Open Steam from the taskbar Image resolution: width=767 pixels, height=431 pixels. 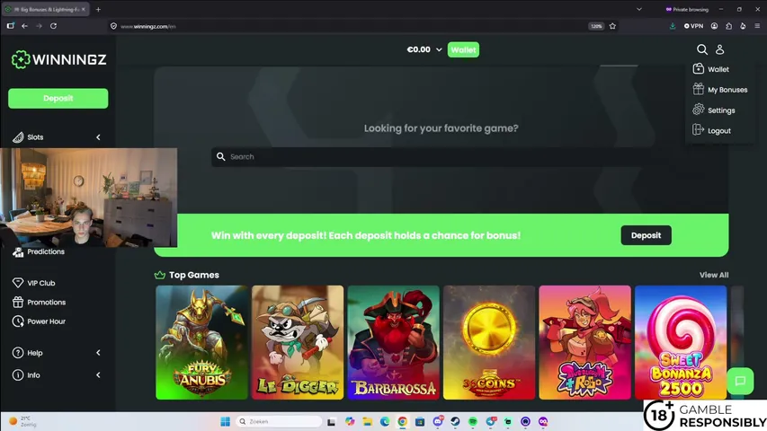(x=455, y=421)
